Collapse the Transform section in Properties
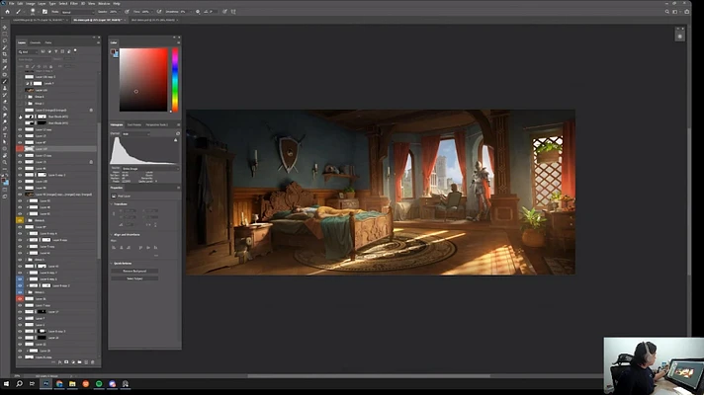The height and width of the screenshot is (395, 704). coord(112,204)
